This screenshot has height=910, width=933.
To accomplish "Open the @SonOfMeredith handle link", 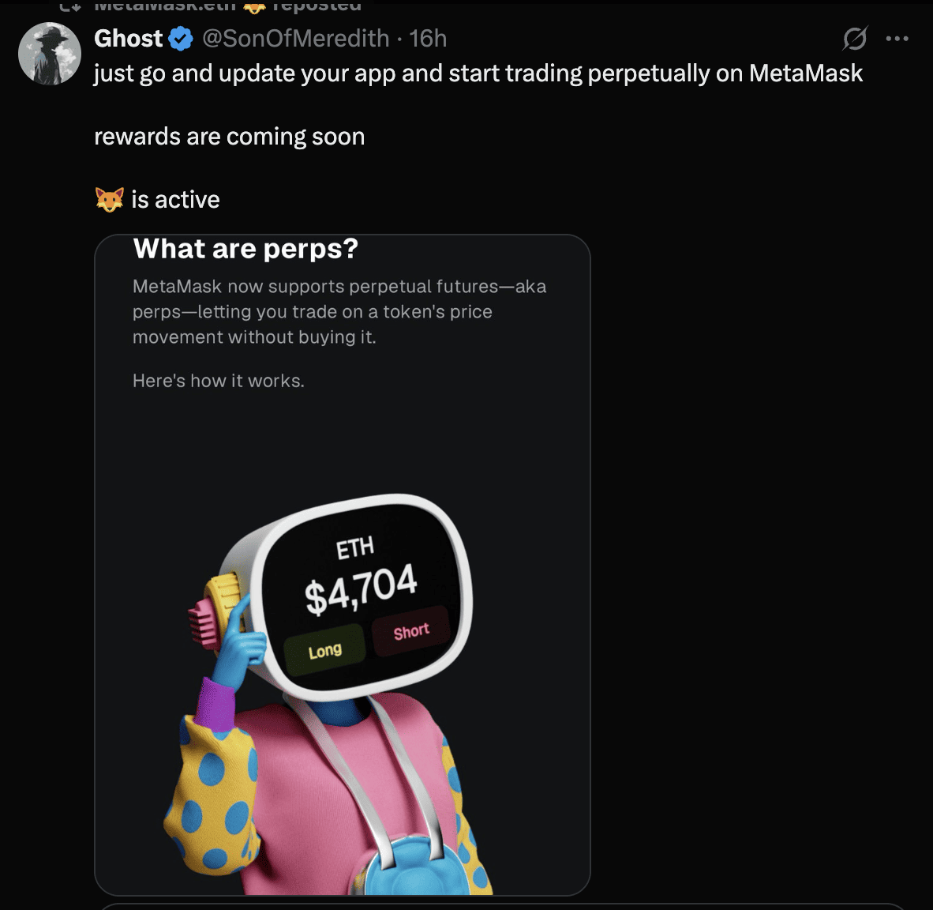I will tap(296, 39).
